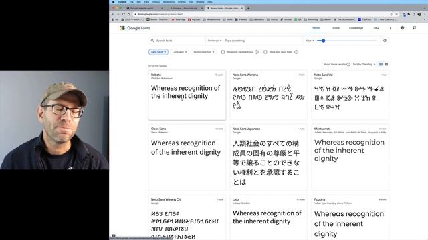Image resolution: width=428 pixels, height=240 pixels.
Task: Open the Noto Sans Japanese font card
Action: 268,157
